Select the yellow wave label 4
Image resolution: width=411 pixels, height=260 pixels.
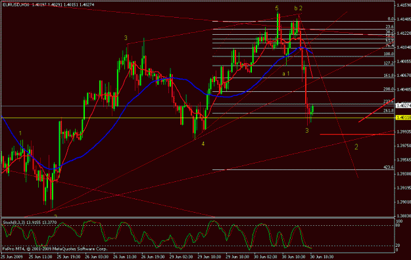pyautogui.click(x=203, y=144)
